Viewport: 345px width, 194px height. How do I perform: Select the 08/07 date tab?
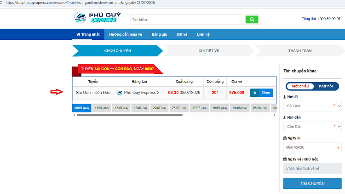click(81, 108)
